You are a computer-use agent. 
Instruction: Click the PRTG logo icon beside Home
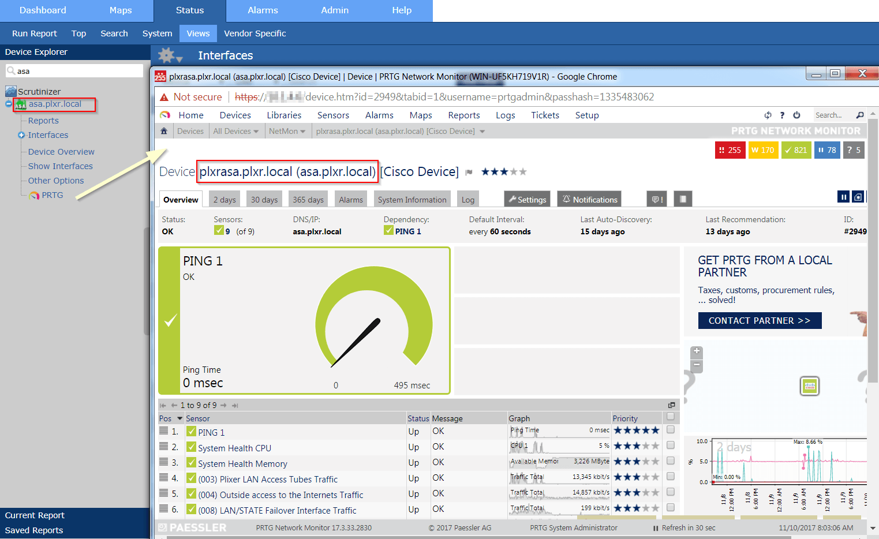pyautogui.click(x=165, y=115)
